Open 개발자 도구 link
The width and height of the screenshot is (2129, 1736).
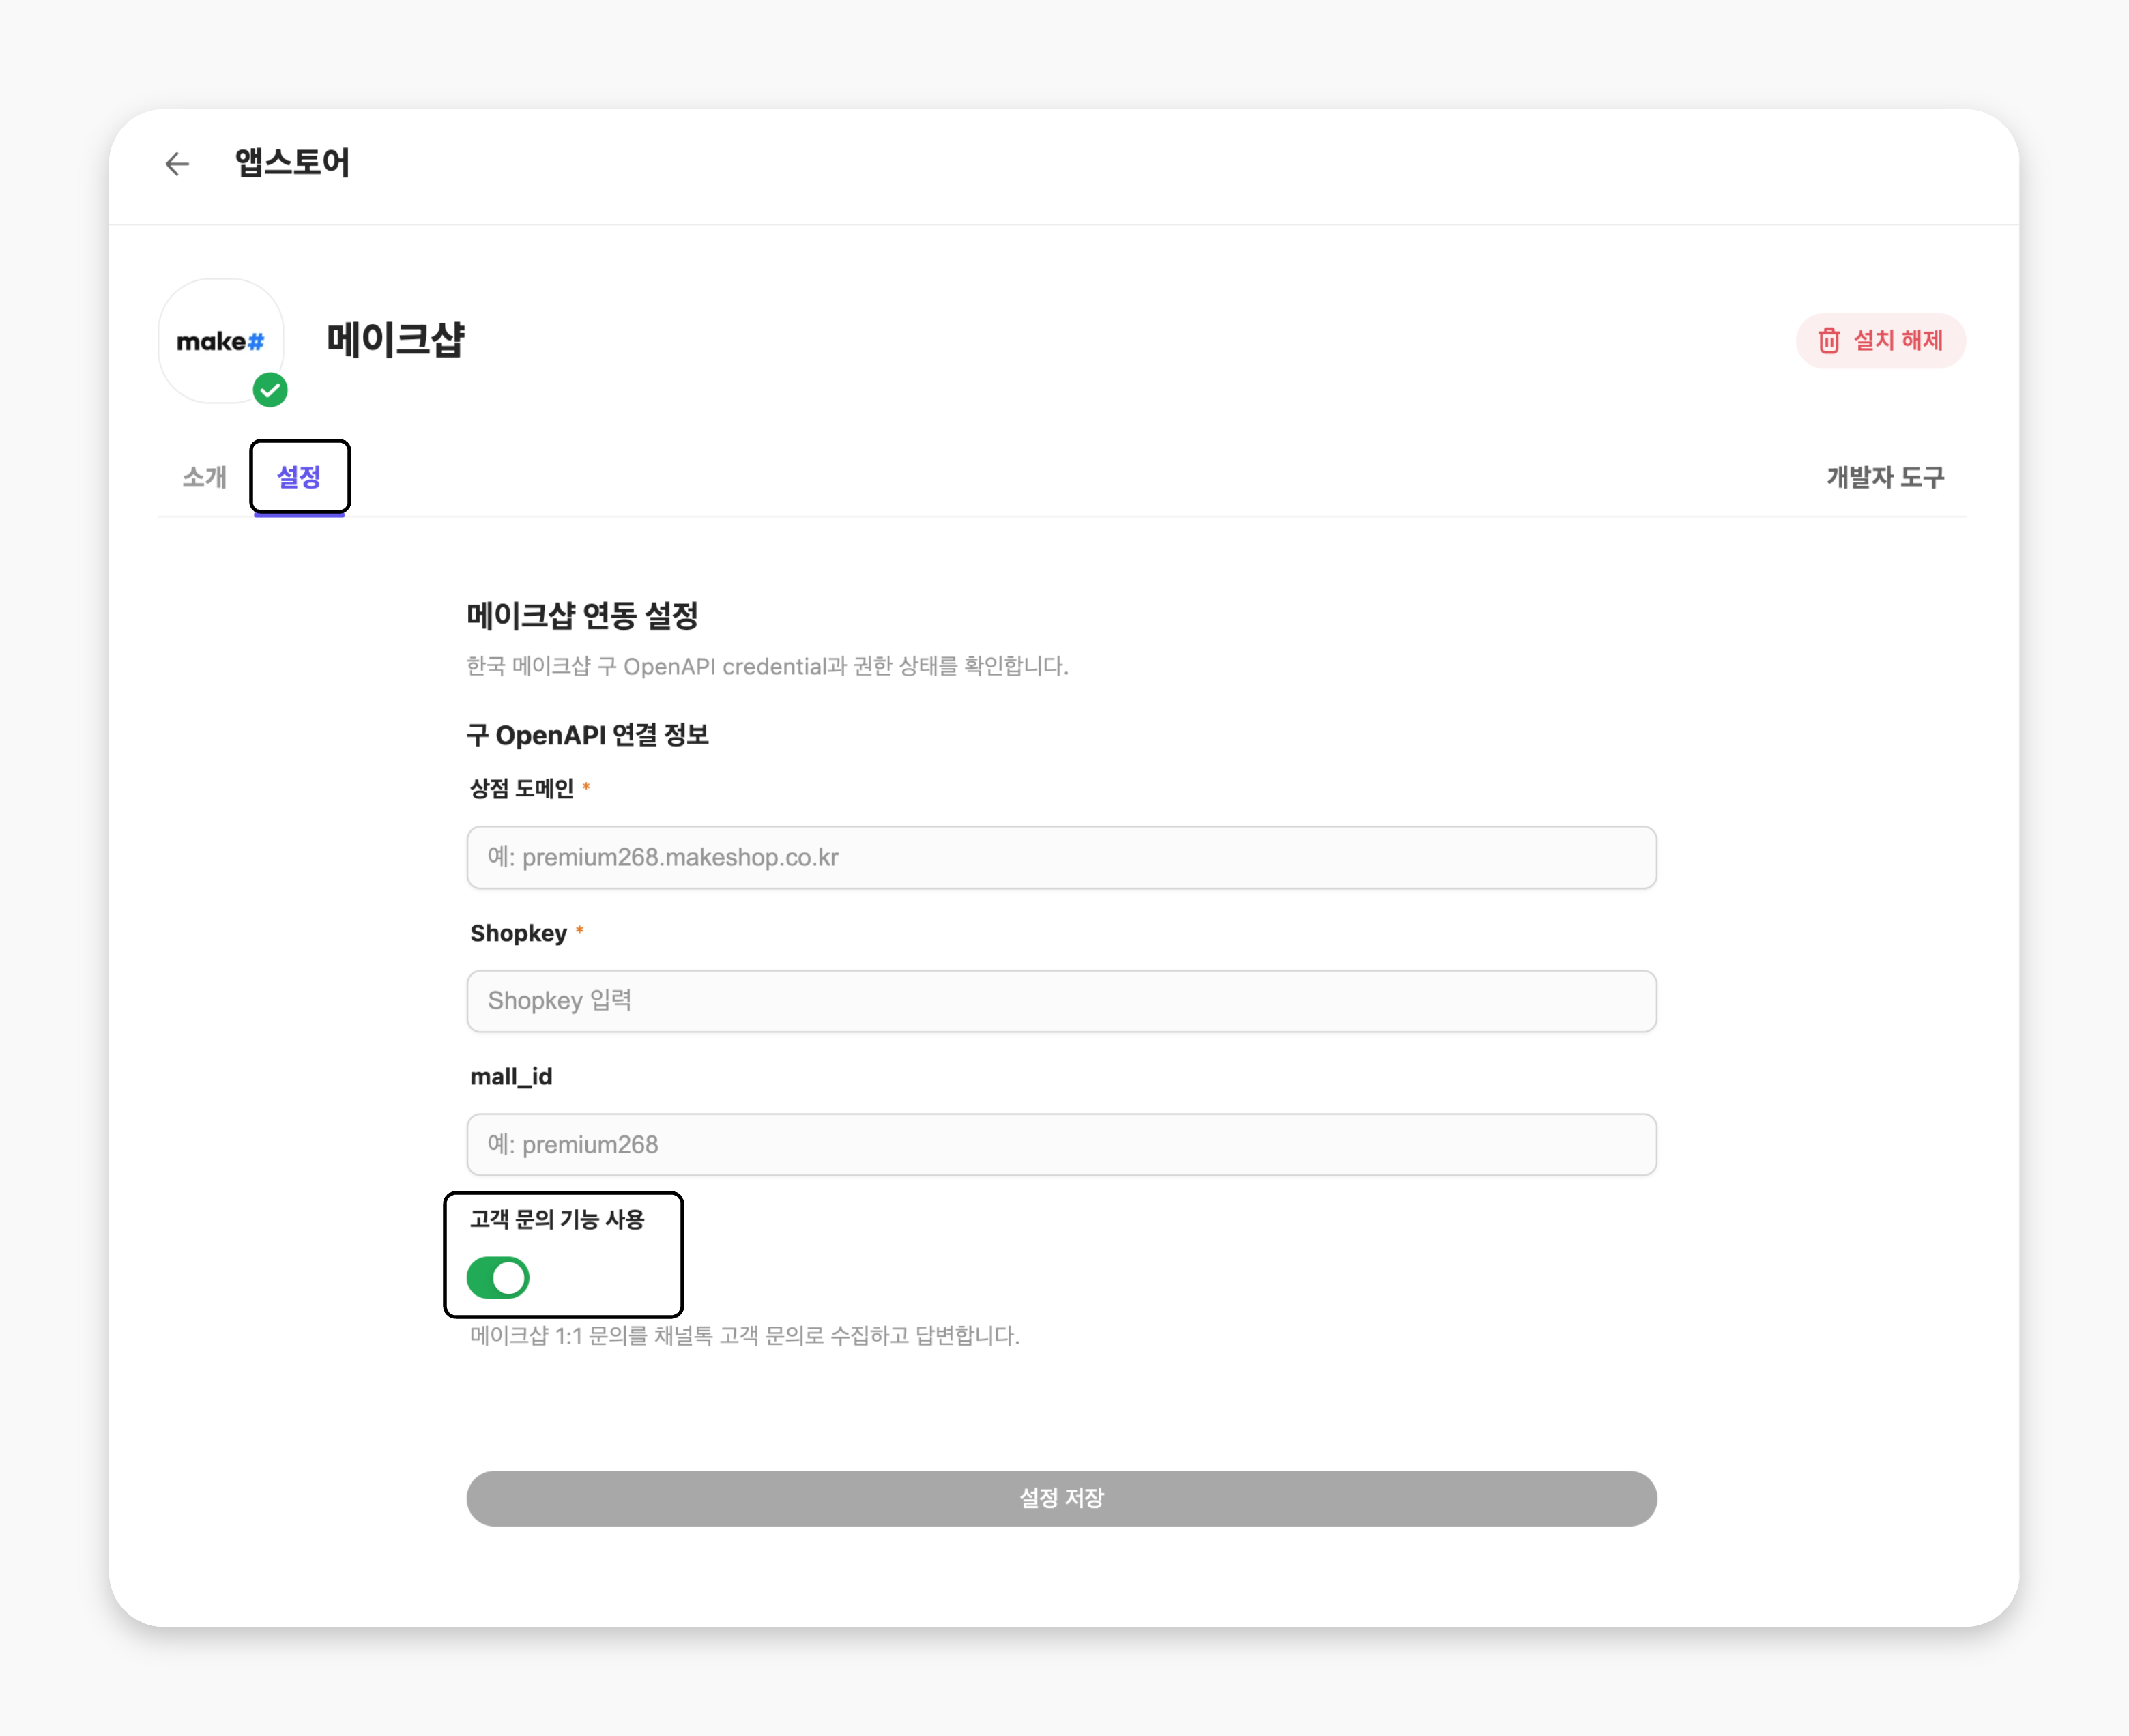pos(1885,477)
